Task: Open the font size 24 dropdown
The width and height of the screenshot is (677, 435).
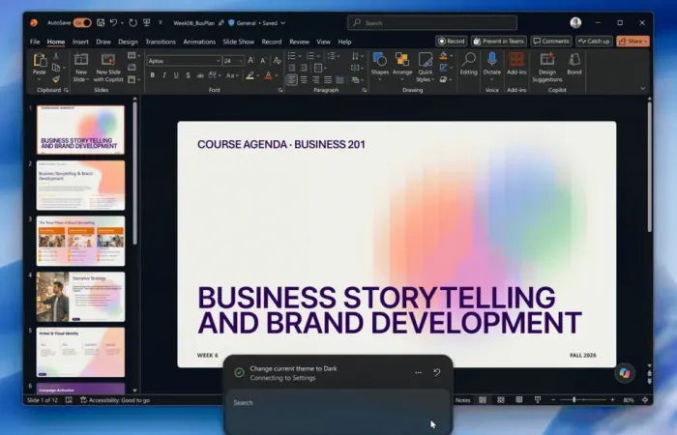Action: coord(241,61)
